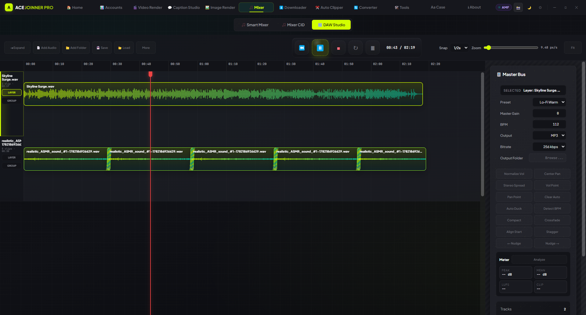Toggle the loop playback icon
Screen dimensions: 586x315
[x=356, y=48]
